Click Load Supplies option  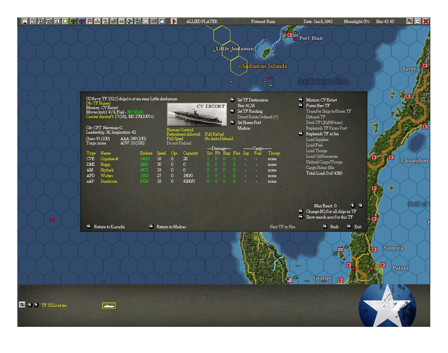click(x=317, y=139)
